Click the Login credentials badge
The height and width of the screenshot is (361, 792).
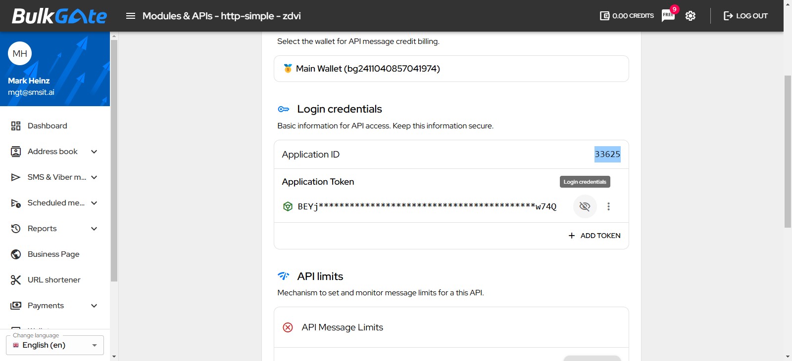(585, 182)
